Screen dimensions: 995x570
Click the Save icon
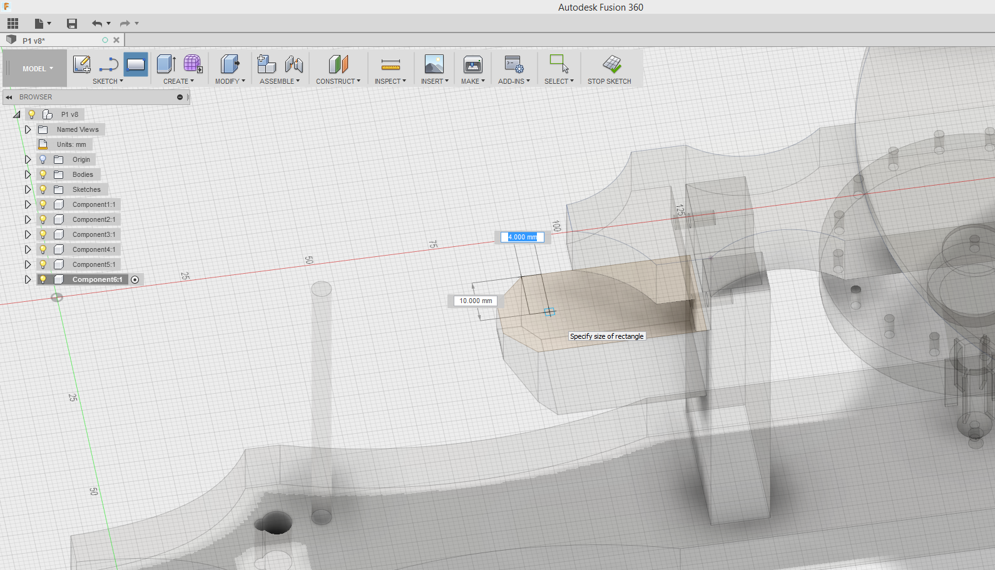tap(72, 24)
